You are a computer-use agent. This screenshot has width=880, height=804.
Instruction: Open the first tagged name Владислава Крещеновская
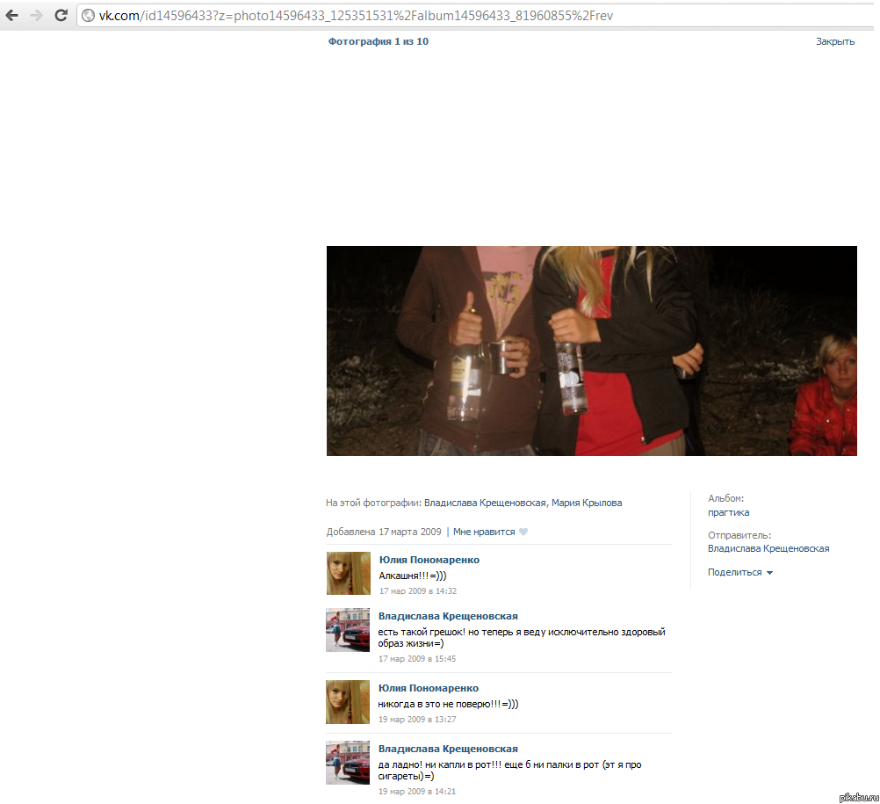point(485,503)
